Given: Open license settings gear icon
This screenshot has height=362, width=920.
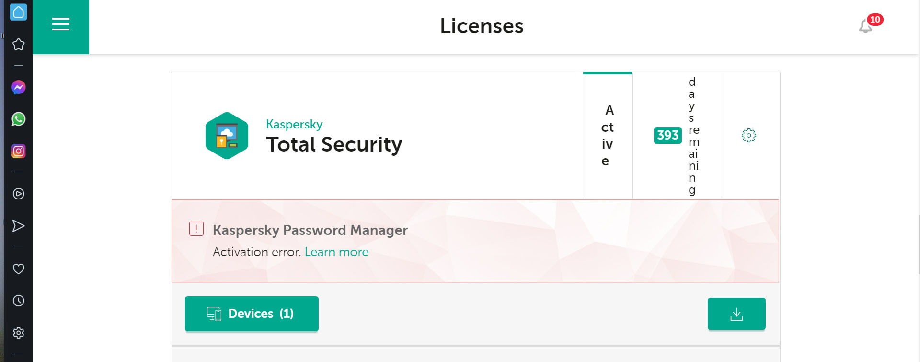Looking at the screenshot, I should 748,136.
